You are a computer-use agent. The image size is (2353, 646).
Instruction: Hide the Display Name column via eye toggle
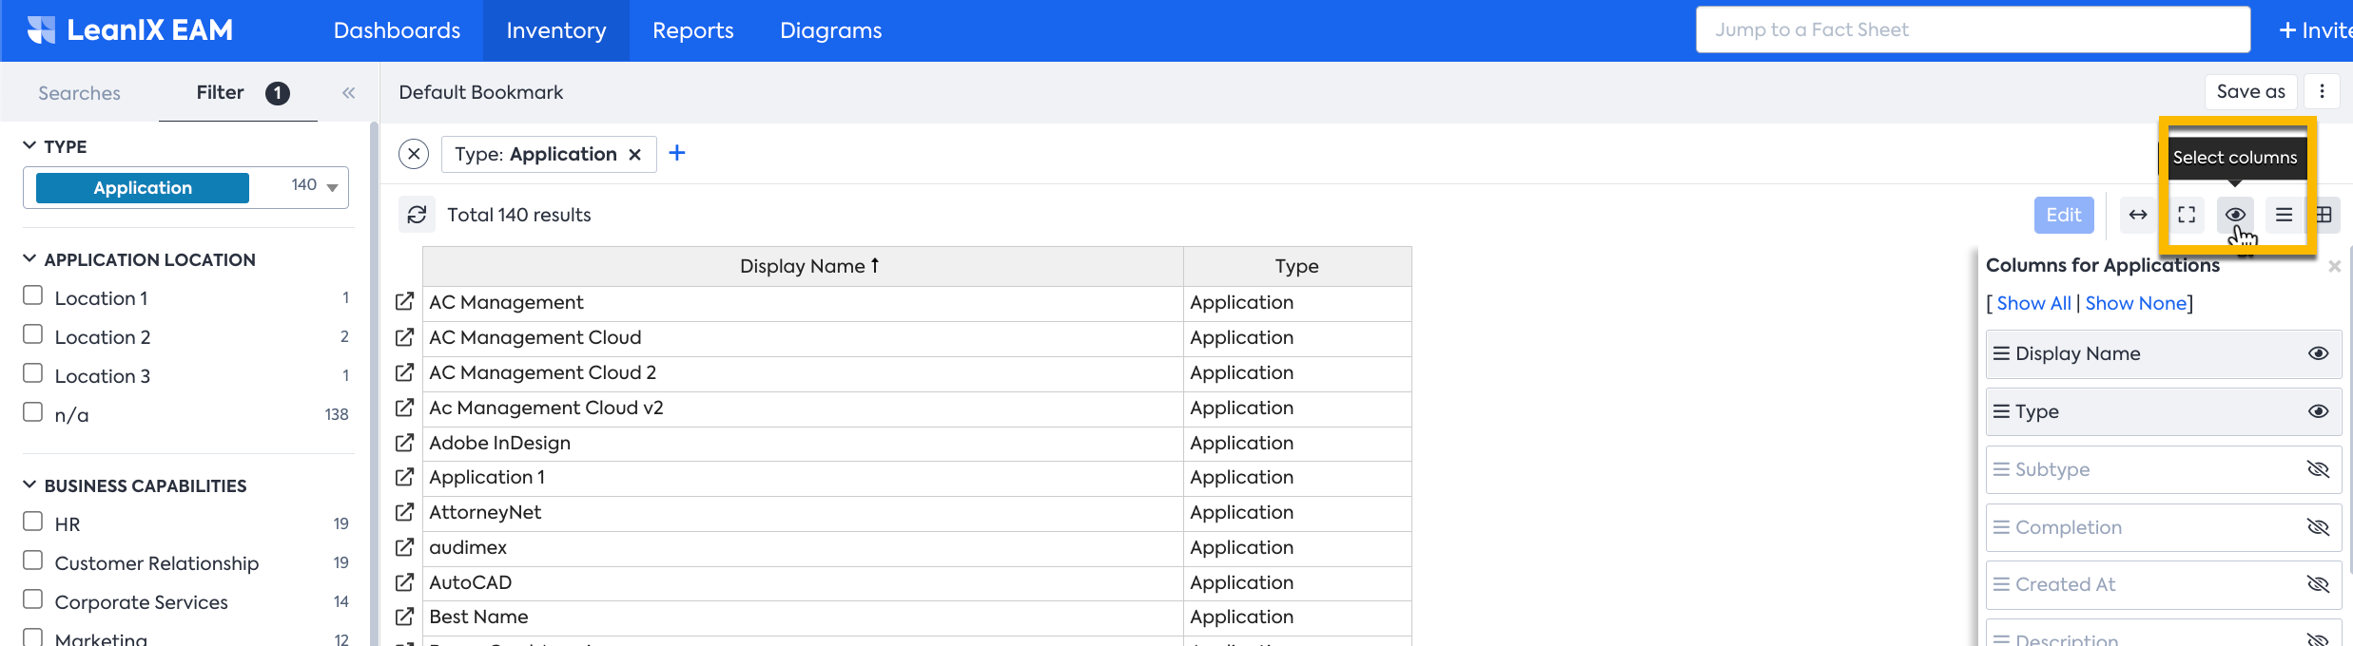click(2318, 353)
